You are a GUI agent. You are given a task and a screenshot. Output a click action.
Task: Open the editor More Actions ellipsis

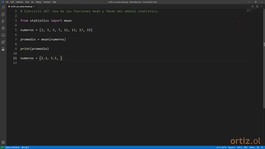[261, 7]
